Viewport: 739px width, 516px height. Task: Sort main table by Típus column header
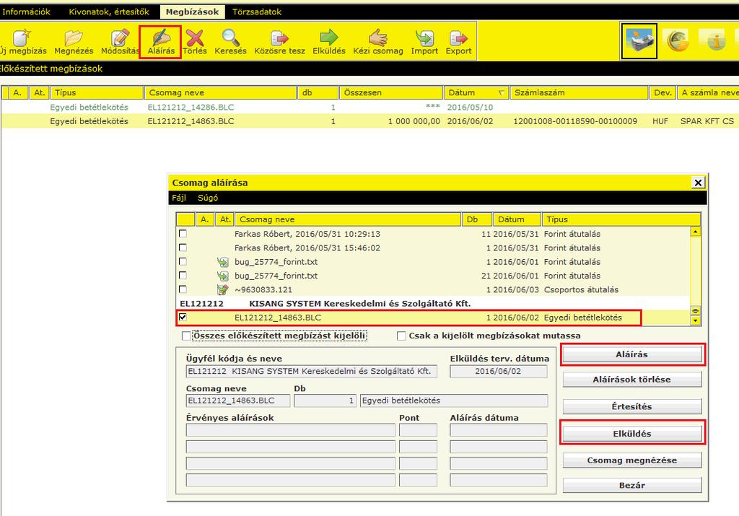pyautogui.click(x=97, y=93)
